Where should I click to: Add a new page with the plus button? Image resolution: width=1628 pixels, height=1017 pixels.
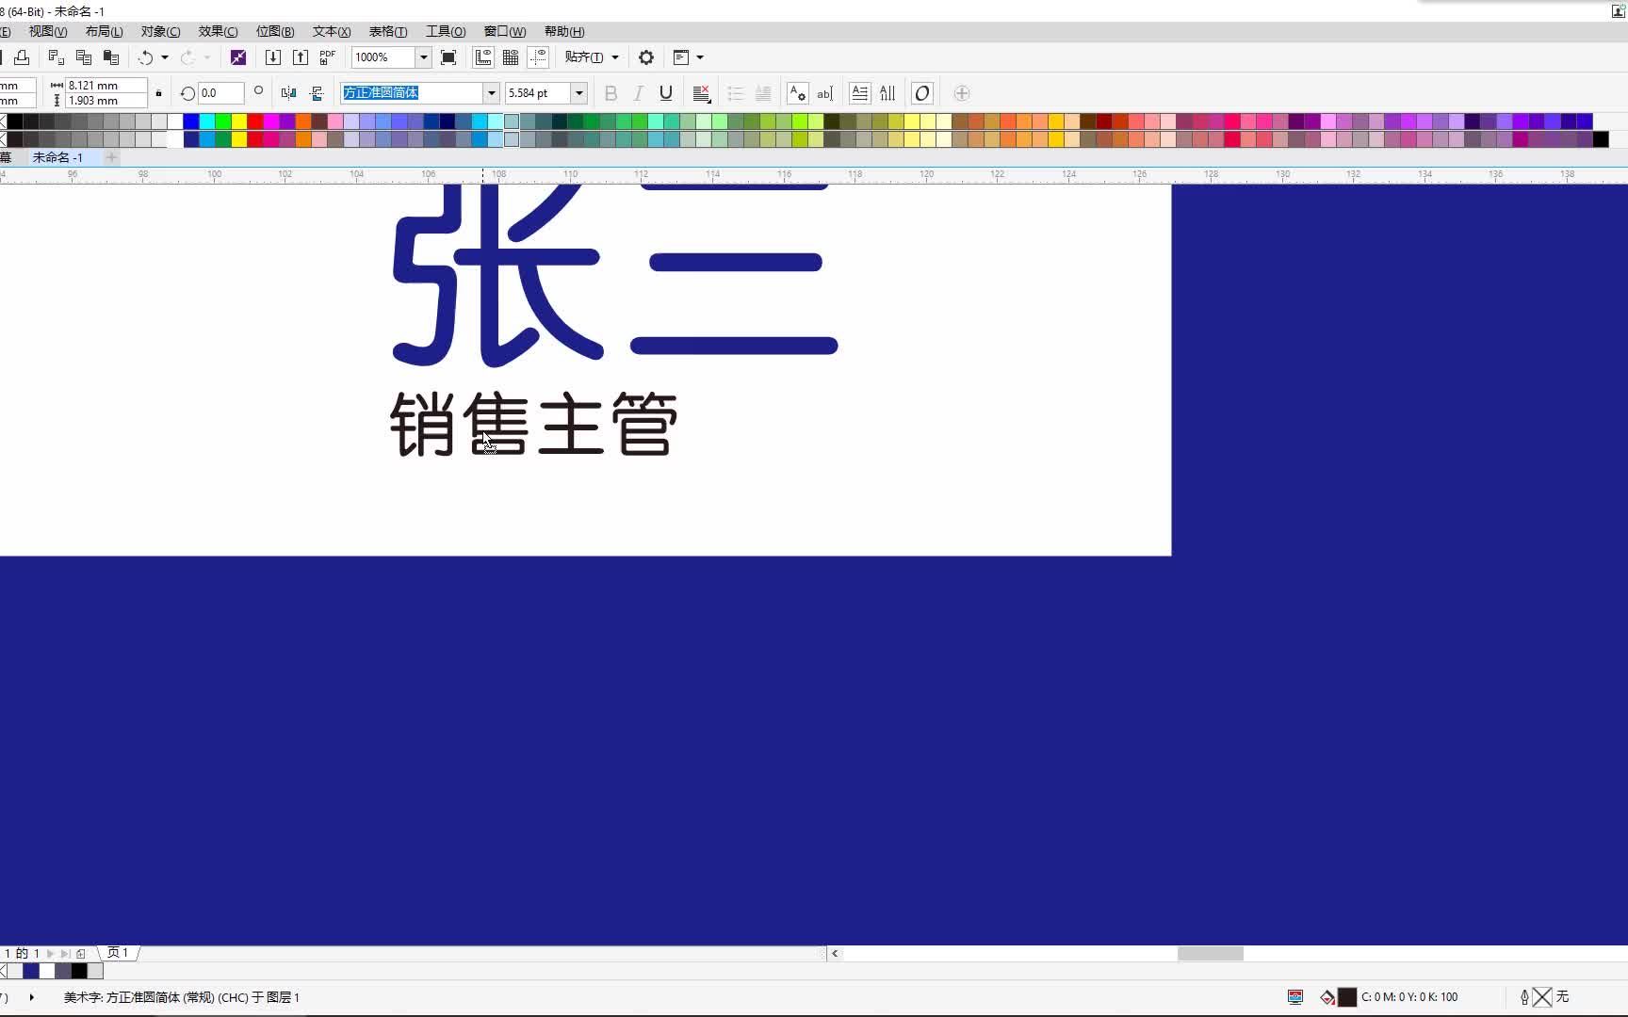point(81,953)
